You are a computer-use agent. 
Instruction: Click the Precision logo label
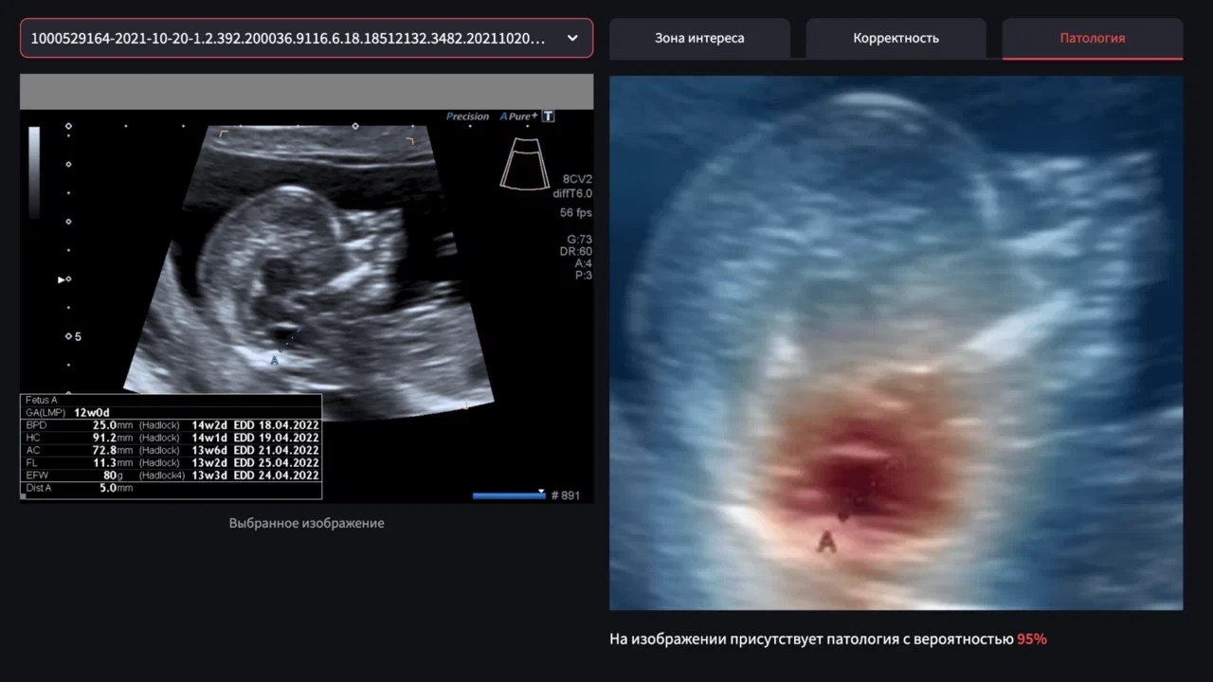click(467, 117)
